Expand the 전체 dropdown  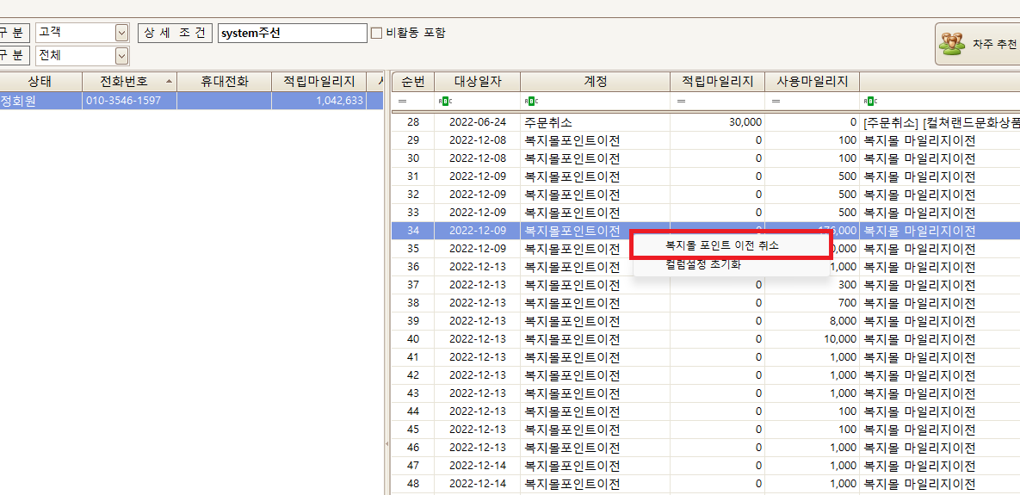[121, 56]
